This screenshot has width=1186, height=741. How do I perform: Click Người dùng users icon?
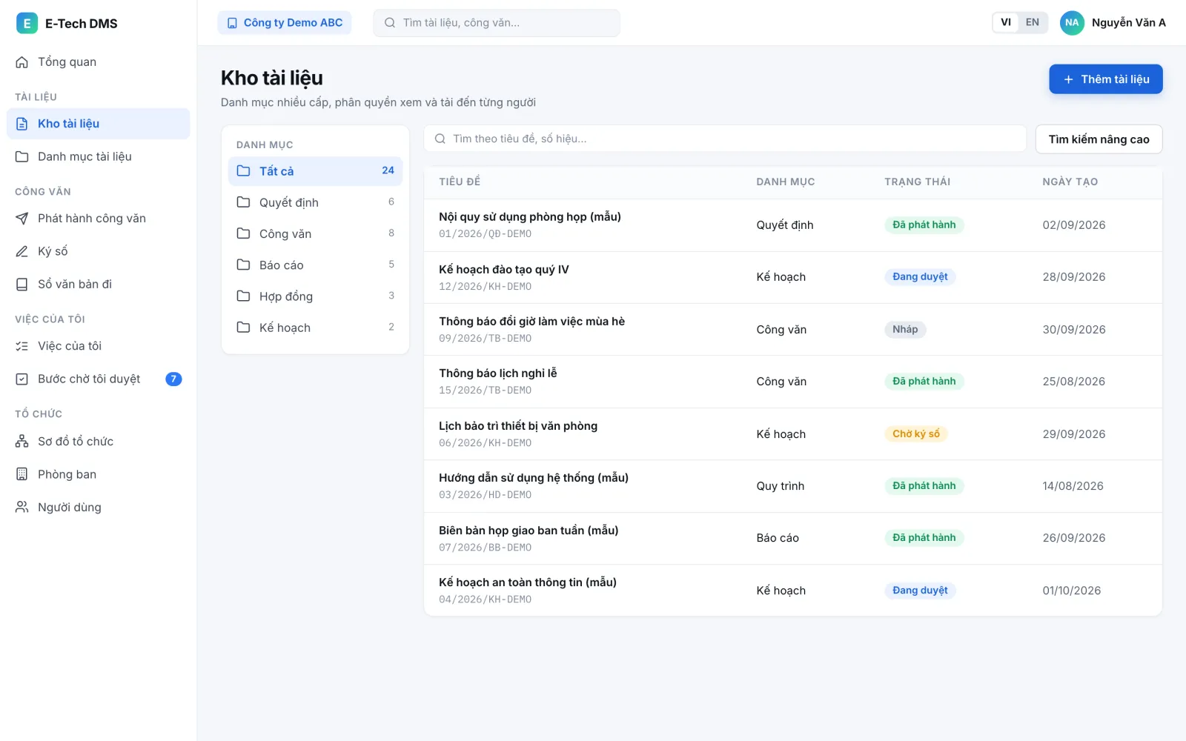(22, 508)
